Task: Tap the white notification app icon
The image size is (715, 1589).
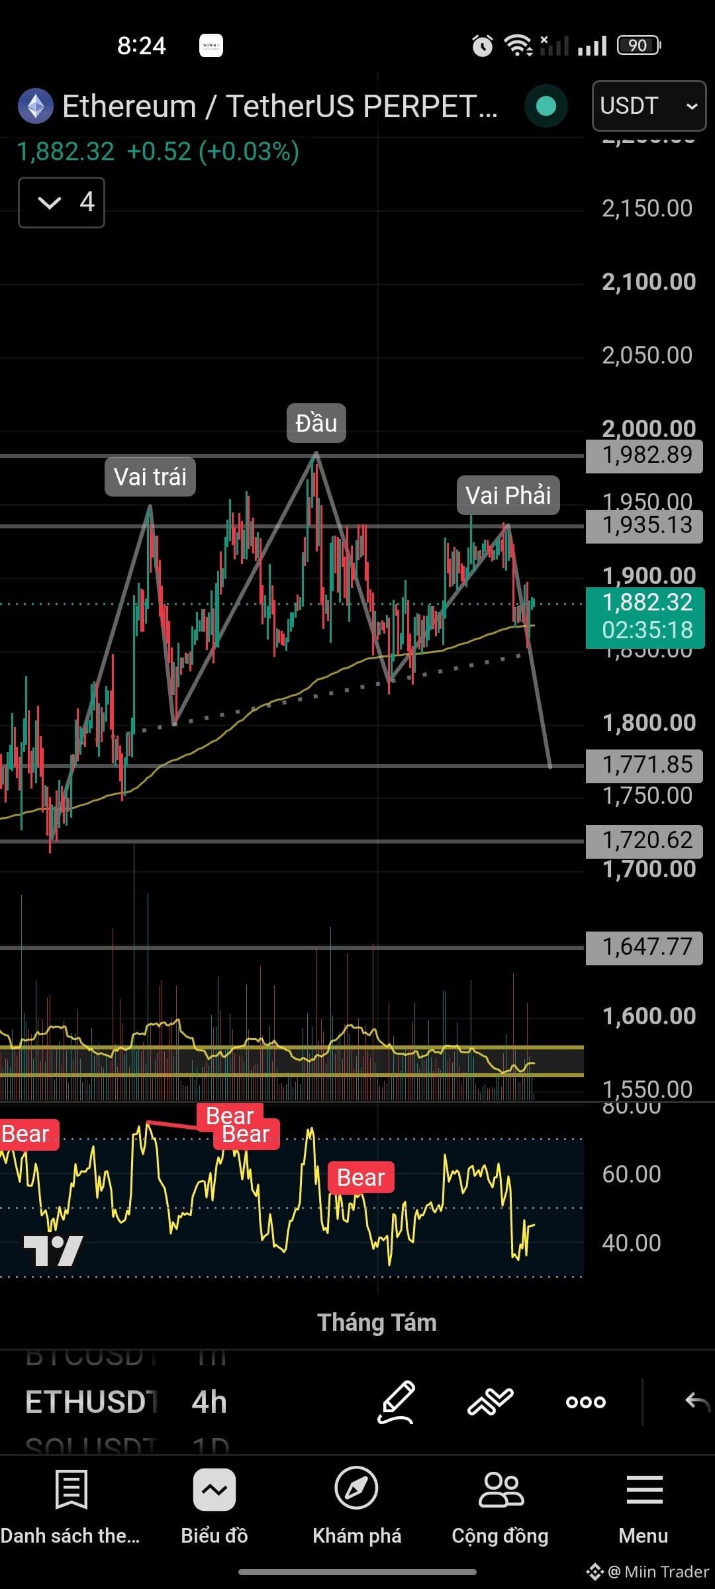Action: (x=211, y=46)
